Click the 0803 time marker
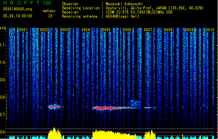The height and width of the screenshot is (139, 218). (65, 30)
